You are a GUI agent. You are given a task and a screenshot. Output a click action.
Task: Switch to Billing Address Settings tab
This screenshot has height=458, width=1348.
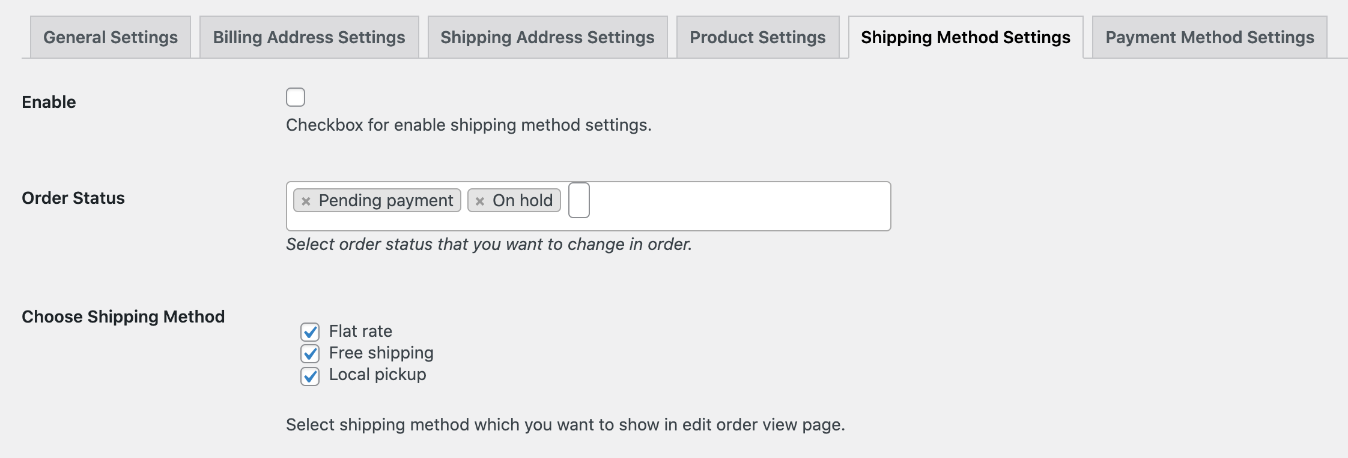309,37
